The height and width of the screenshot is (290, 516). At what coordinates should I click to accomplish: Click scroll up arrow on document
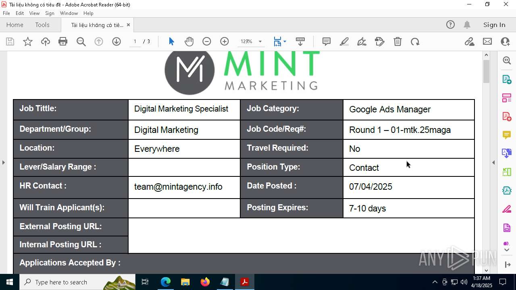pyautogui.click(x=486, y=55)
